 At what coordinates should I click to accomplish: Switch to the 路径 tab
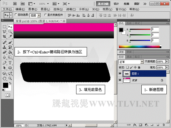click(x=137, y=57)
